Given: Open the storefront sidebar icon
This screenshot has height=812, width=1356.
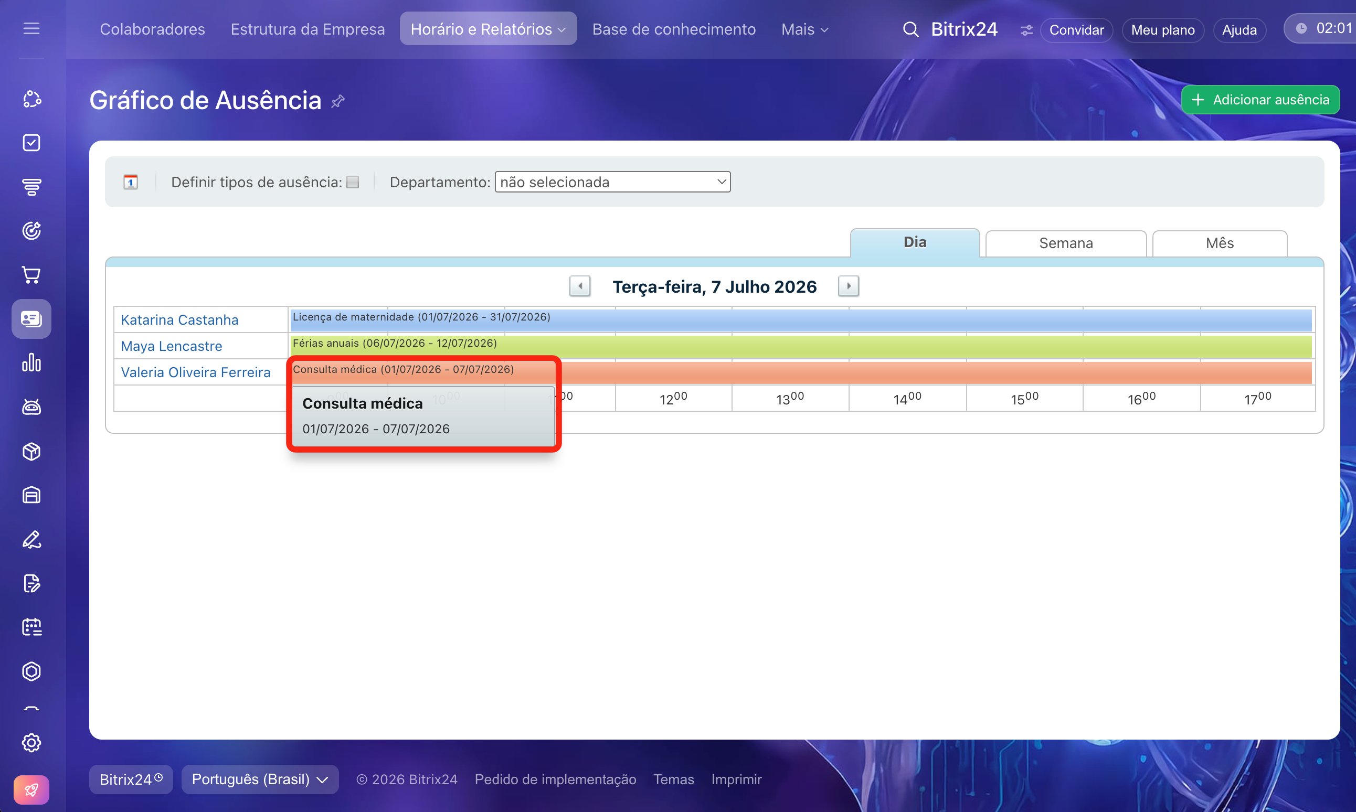Looking at the screenshot, I should 31,495.
